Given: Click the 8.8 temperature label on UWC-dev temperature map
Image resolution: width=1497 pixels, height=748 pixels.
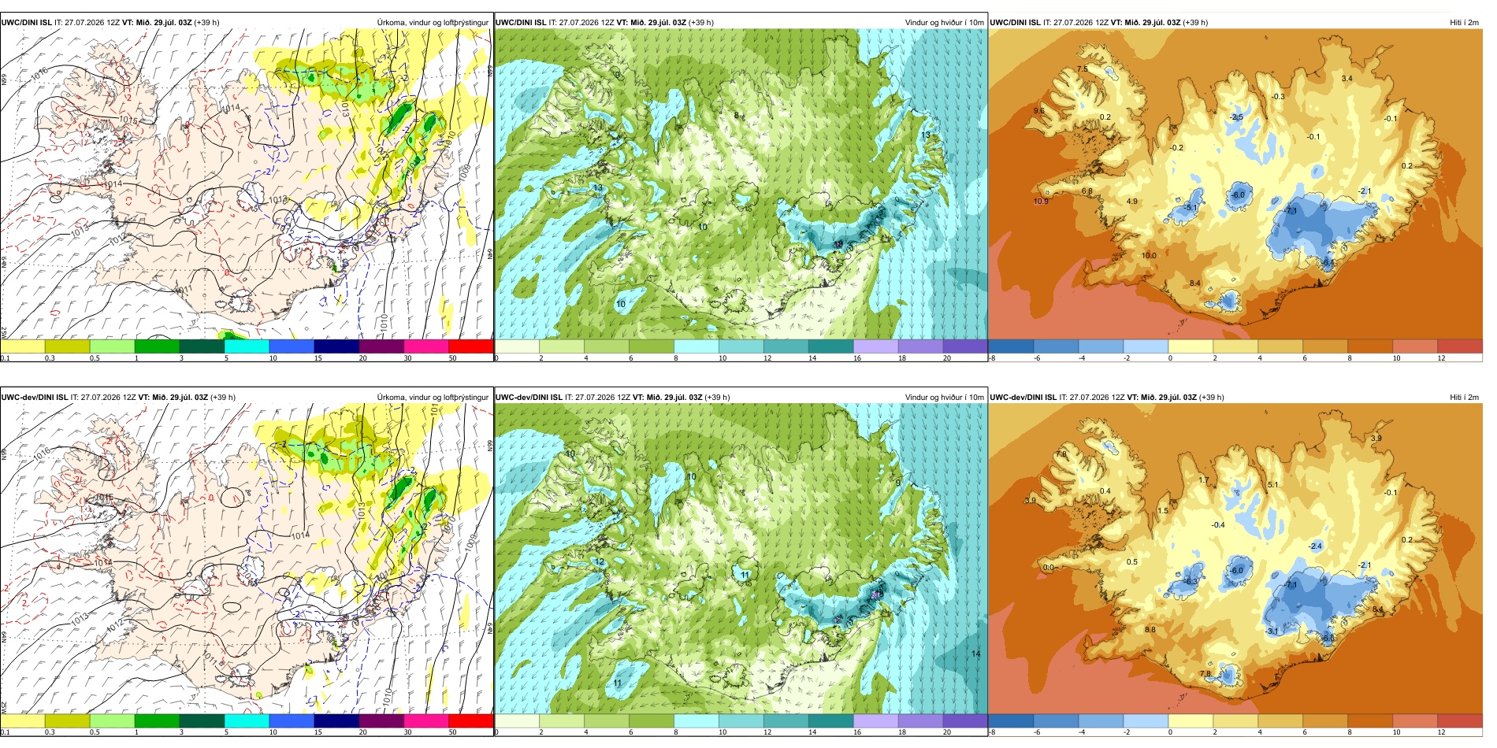Looking at the screenshot, I should (x=1150, y=630).
